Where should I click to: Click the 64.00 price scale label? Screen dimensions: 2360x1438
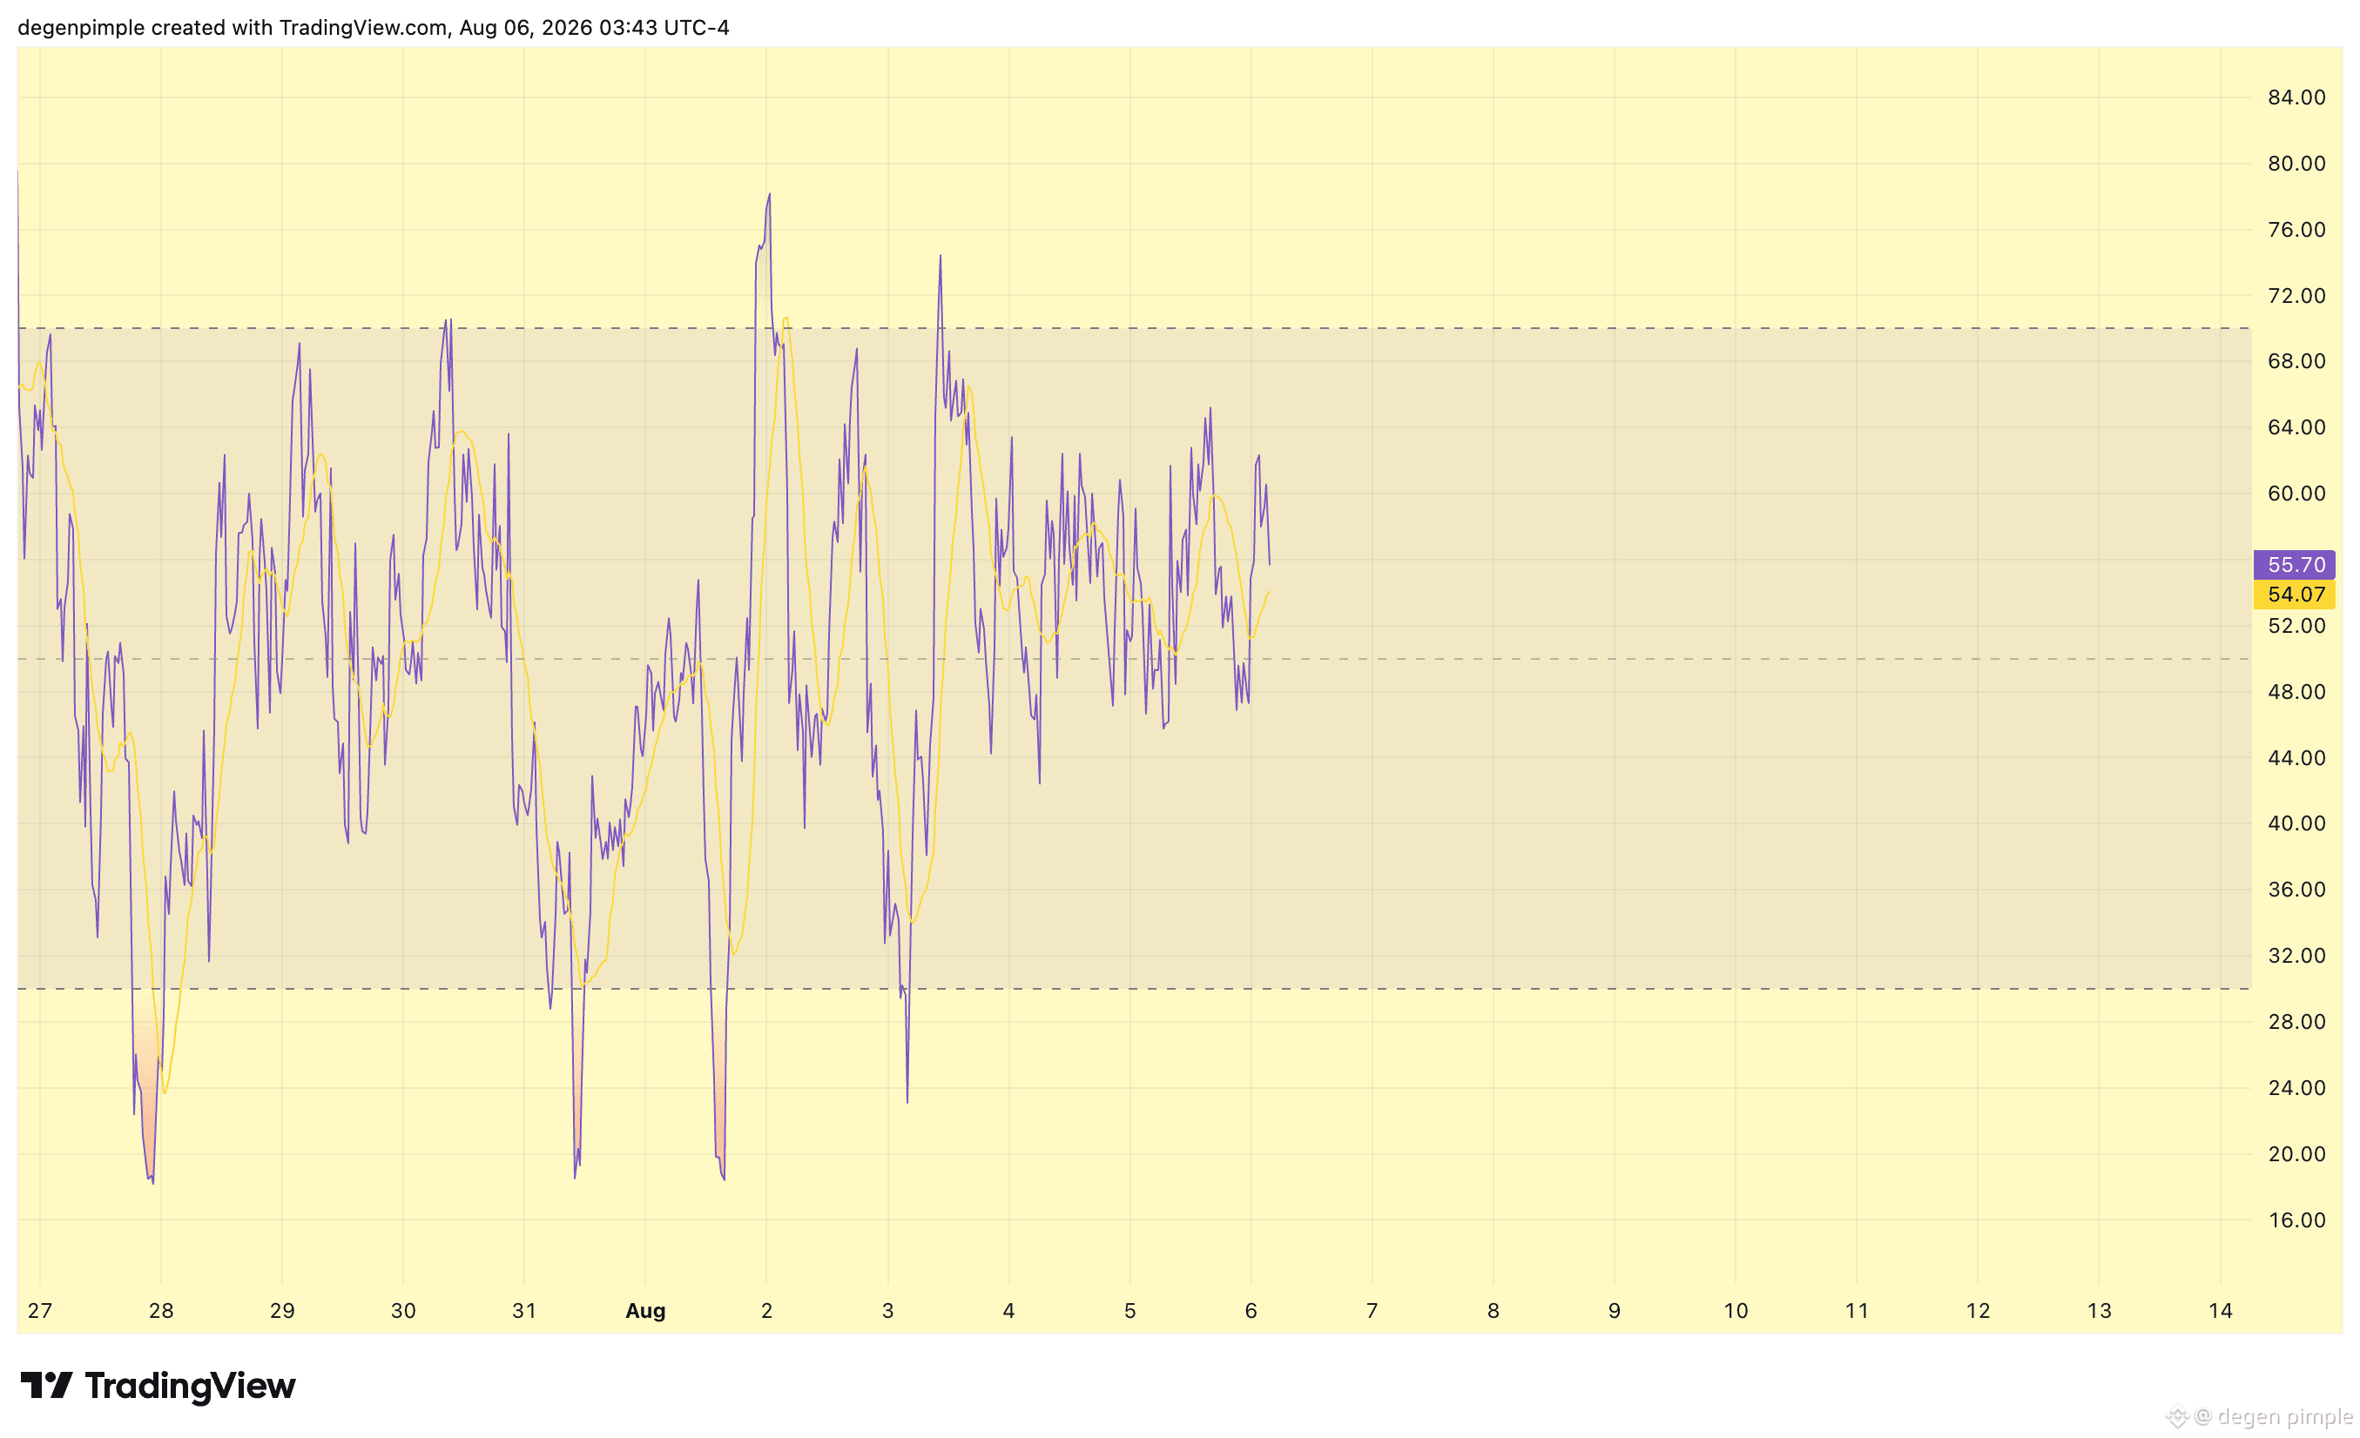coord(2296,427)
